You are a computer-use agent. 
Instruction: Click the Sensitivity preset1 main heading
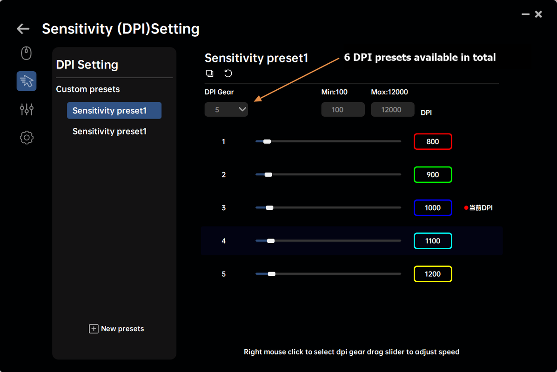(256, 58)
